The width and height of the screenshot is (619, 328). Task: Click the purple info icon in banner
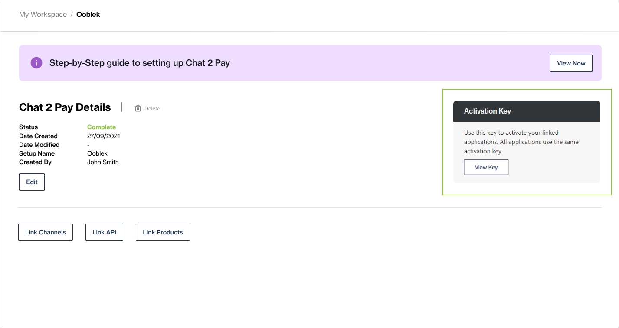pos(36,63)
